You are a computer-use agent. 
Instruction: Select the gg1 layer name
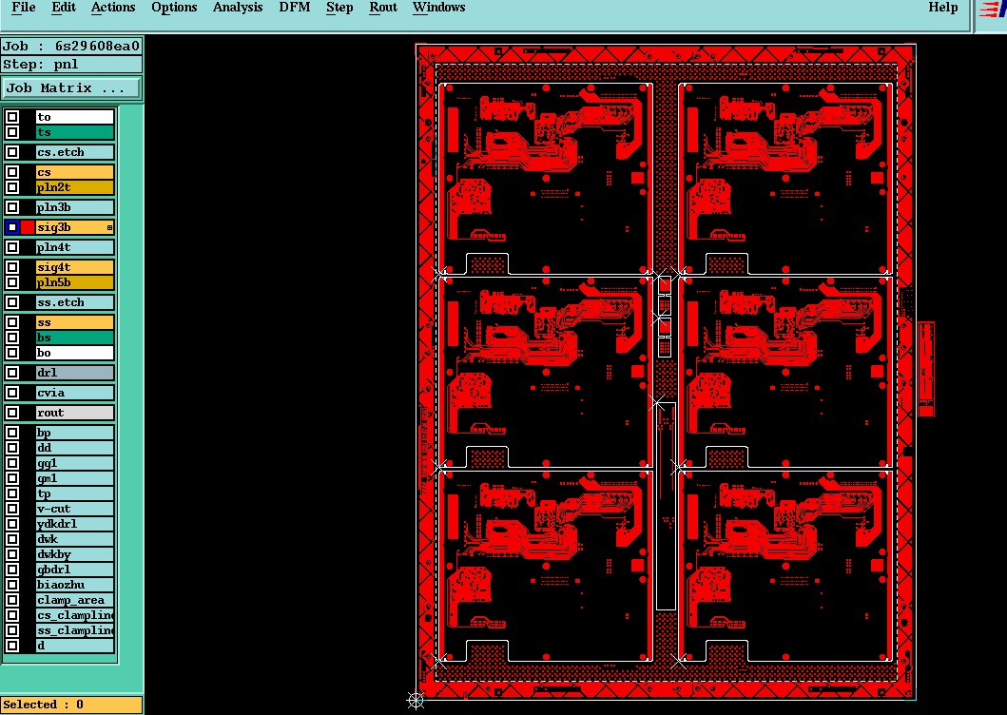pyautogui.click(x=75, y=463)
